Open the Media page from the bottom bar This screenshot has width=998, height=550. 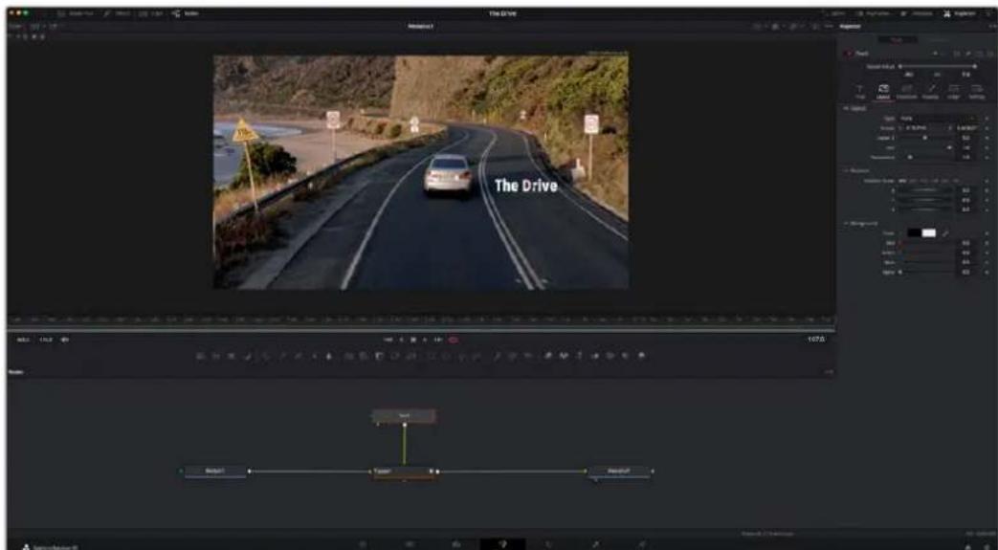[363, 543]
